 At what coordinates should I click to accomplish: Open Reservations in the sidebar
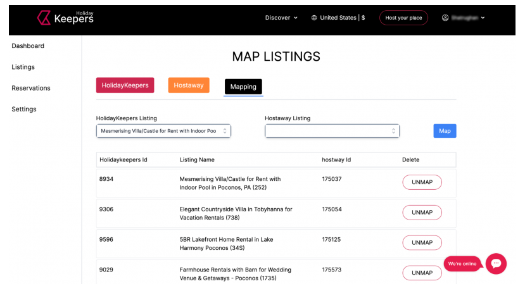tap(31, 88)
